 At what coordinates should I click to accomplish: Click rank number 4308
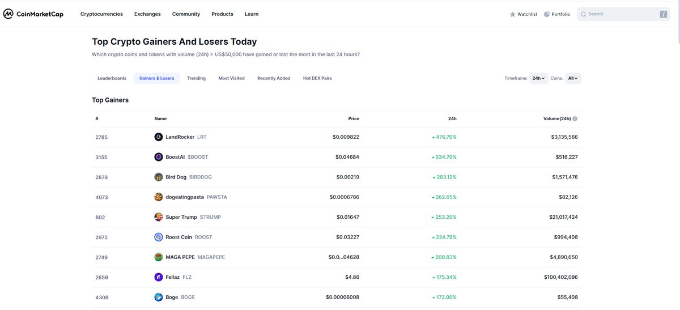(x=101, y=297)
